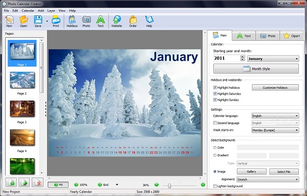This screenshot has width=307, height=196.
Task: Click the New project toolbar icon
Action: (9, 21)
